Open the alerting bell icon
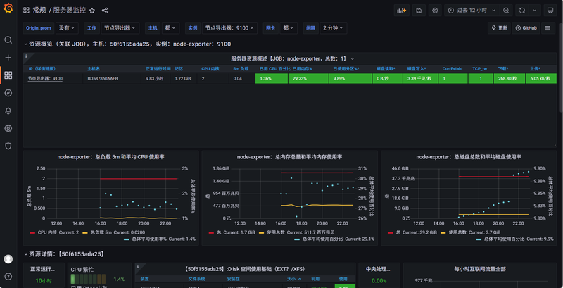563x288 pixels. pyautogui.click(x=8, y=111)
